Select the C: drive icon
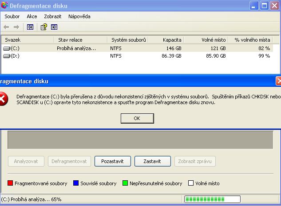This screenshot has height=206, width=281. 7,48
